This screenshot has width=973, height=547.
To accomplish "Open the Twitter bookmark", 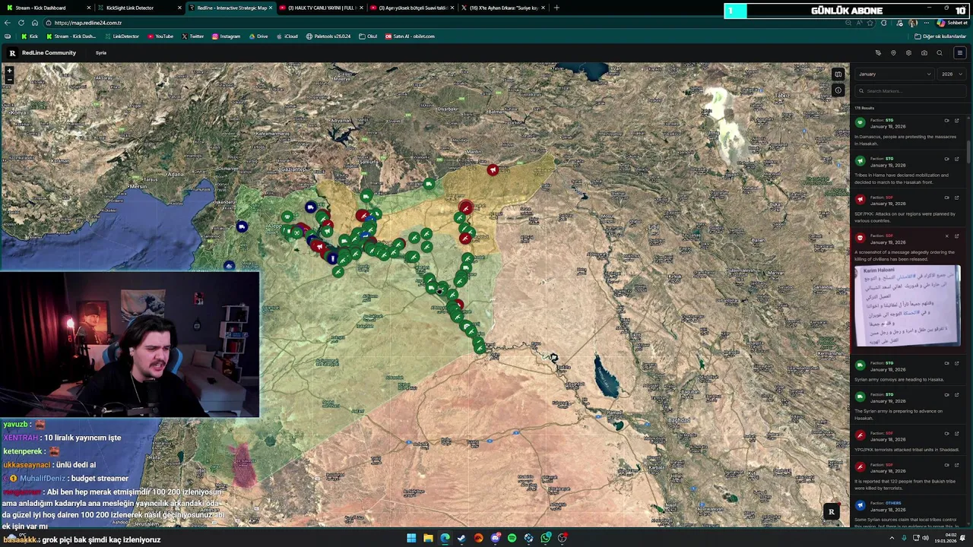I will [x=192, y=36].
